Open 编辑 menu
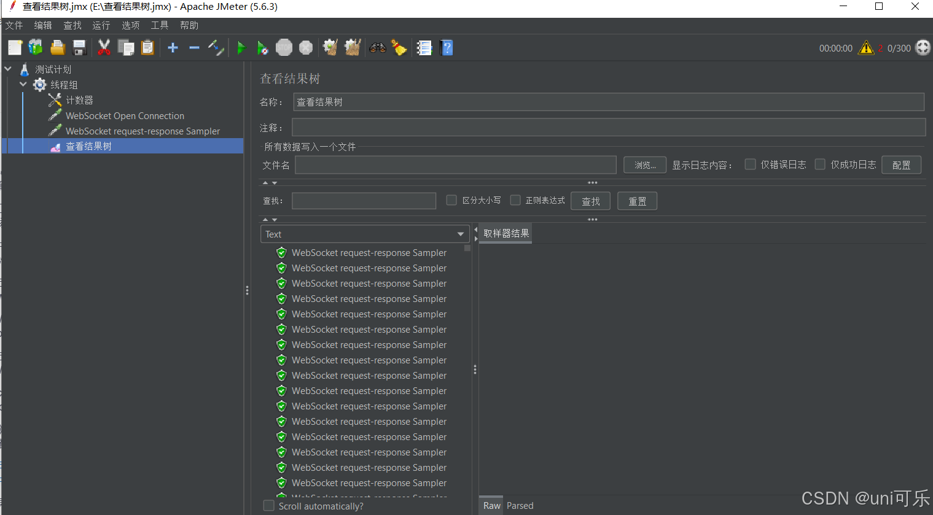 click(x=43, y=25)
